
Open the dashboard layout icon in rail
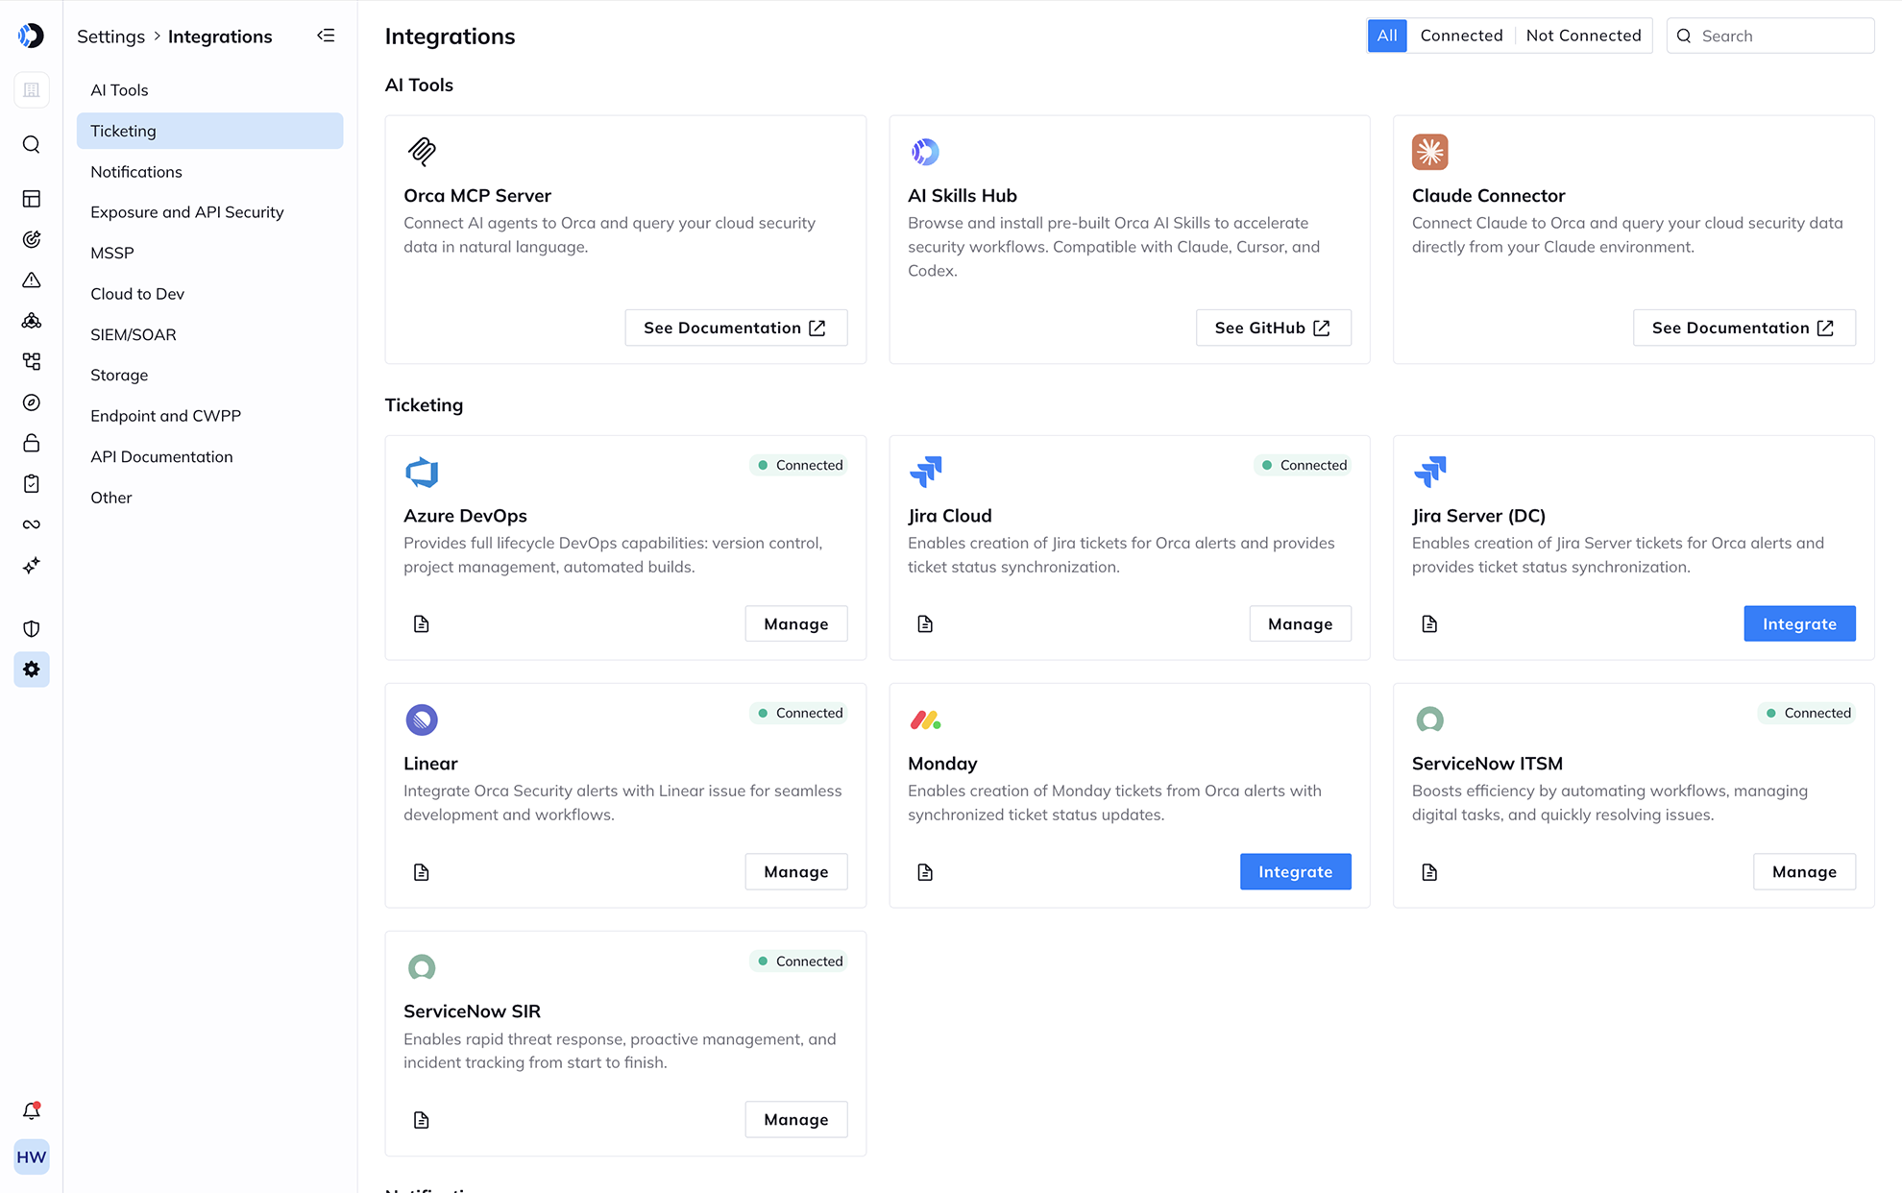[32, 199]
